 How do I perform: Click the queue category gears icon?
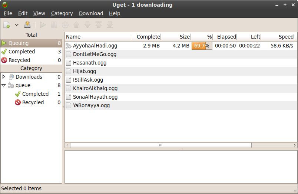[x=11, y=85]
